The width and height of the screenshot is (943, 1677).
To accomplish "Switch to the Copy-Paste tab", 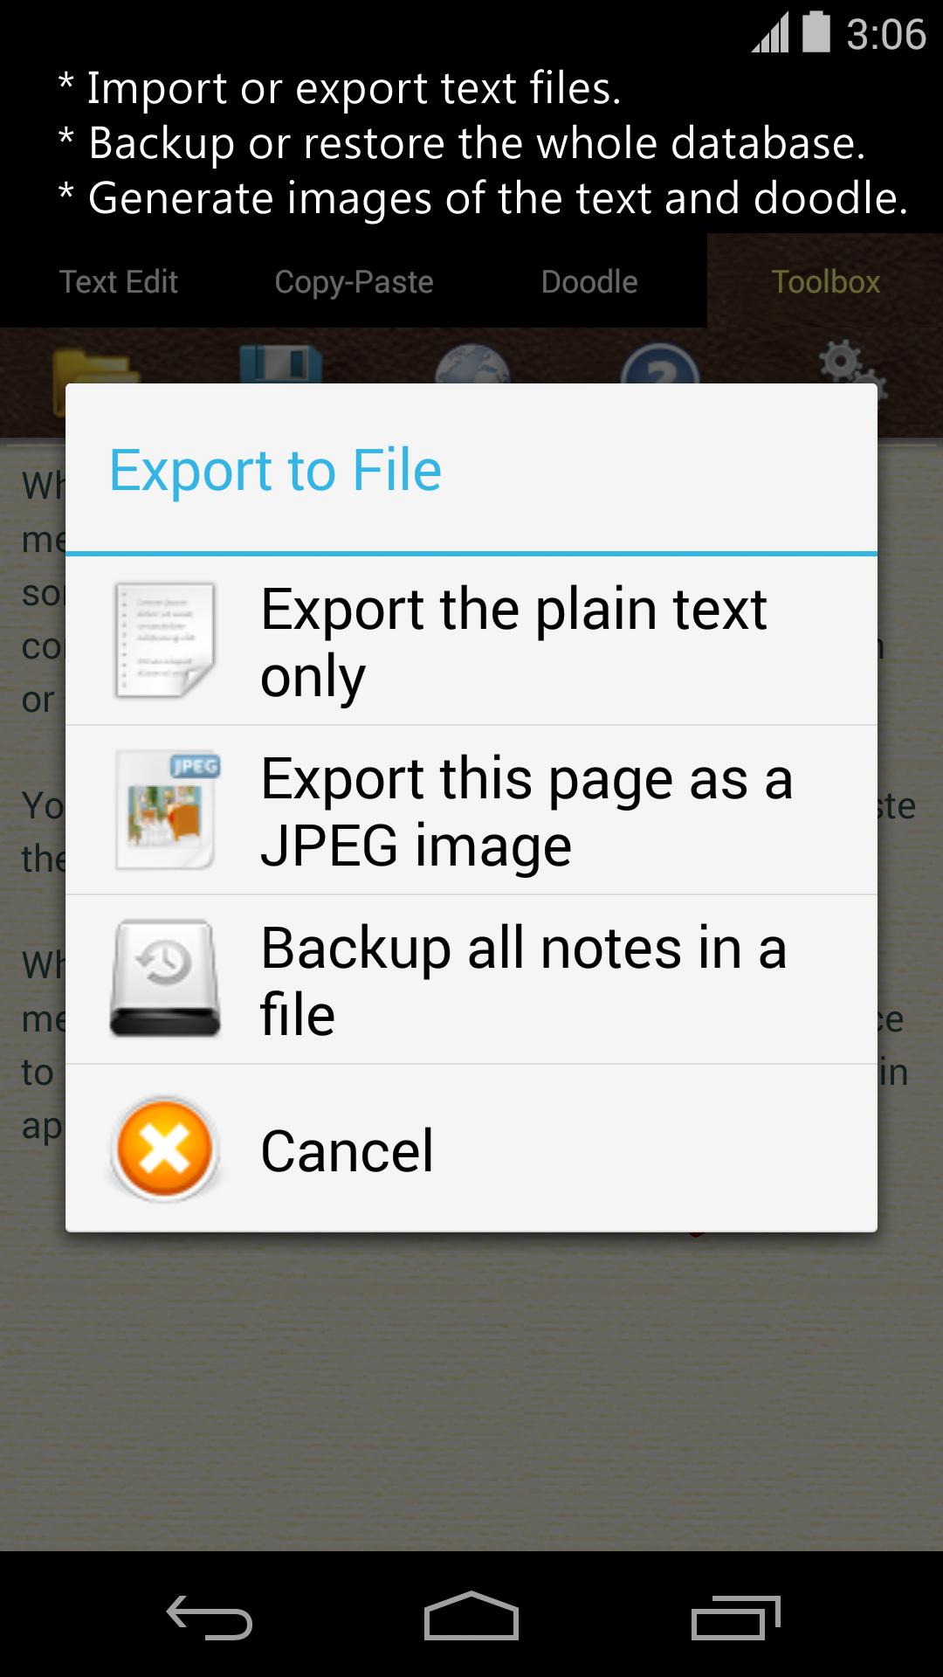I will tap(354, 281).
